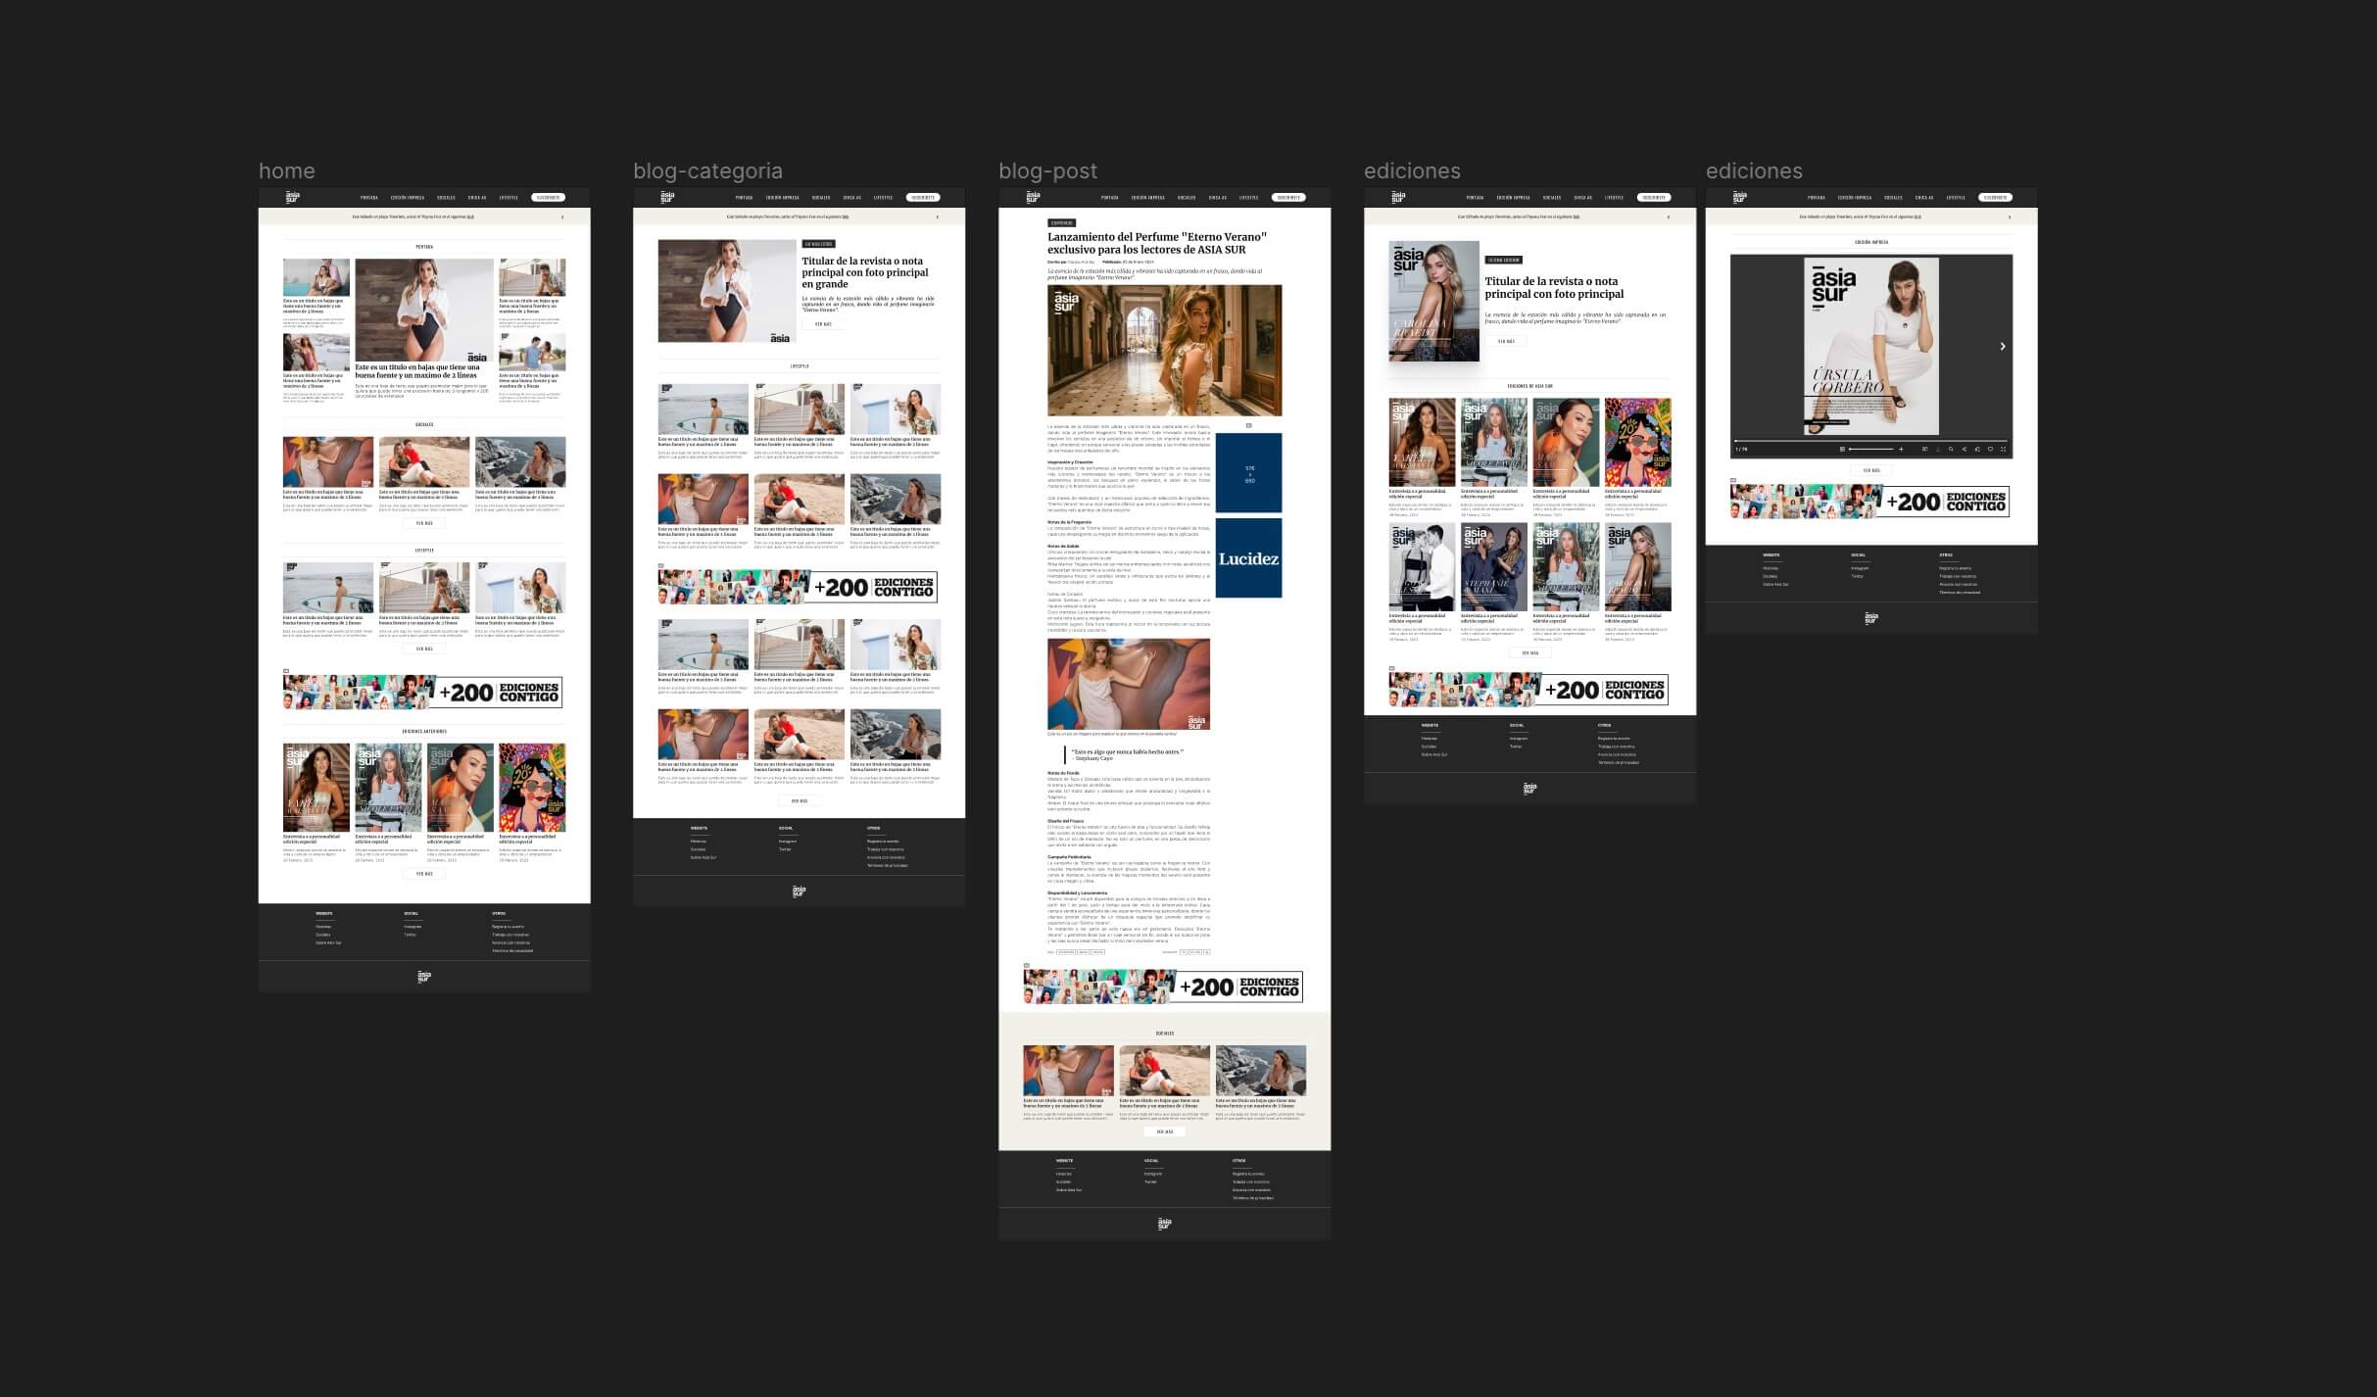Select the blog-post frame title label

coord(1047,171)
